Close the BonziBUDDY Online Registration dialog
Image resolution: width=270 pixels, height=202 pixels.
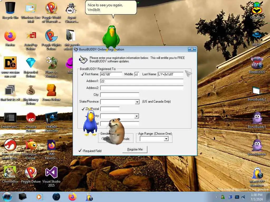(192, 49)
